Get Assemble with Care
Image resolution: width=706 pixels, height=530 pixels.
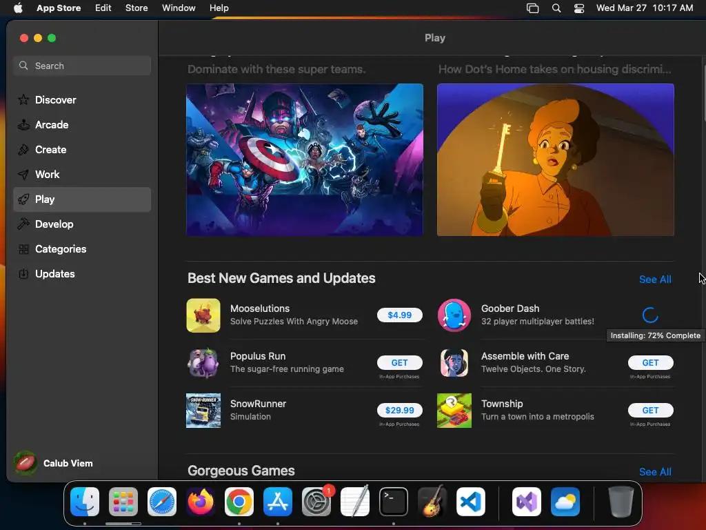651,363
